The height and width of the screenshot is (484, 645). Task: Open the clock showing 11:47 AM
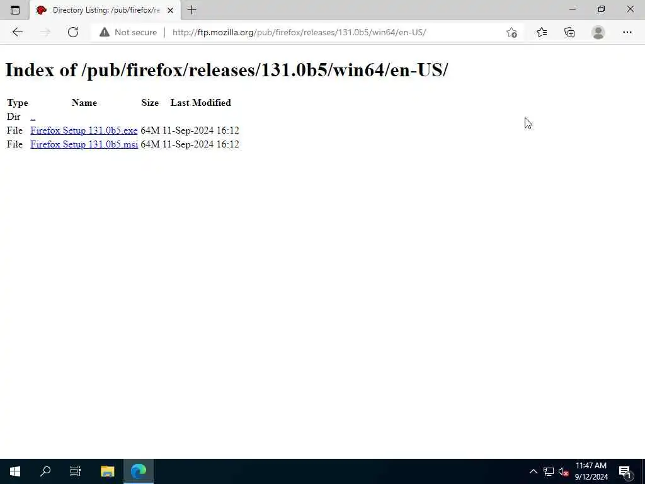point(591,471)
